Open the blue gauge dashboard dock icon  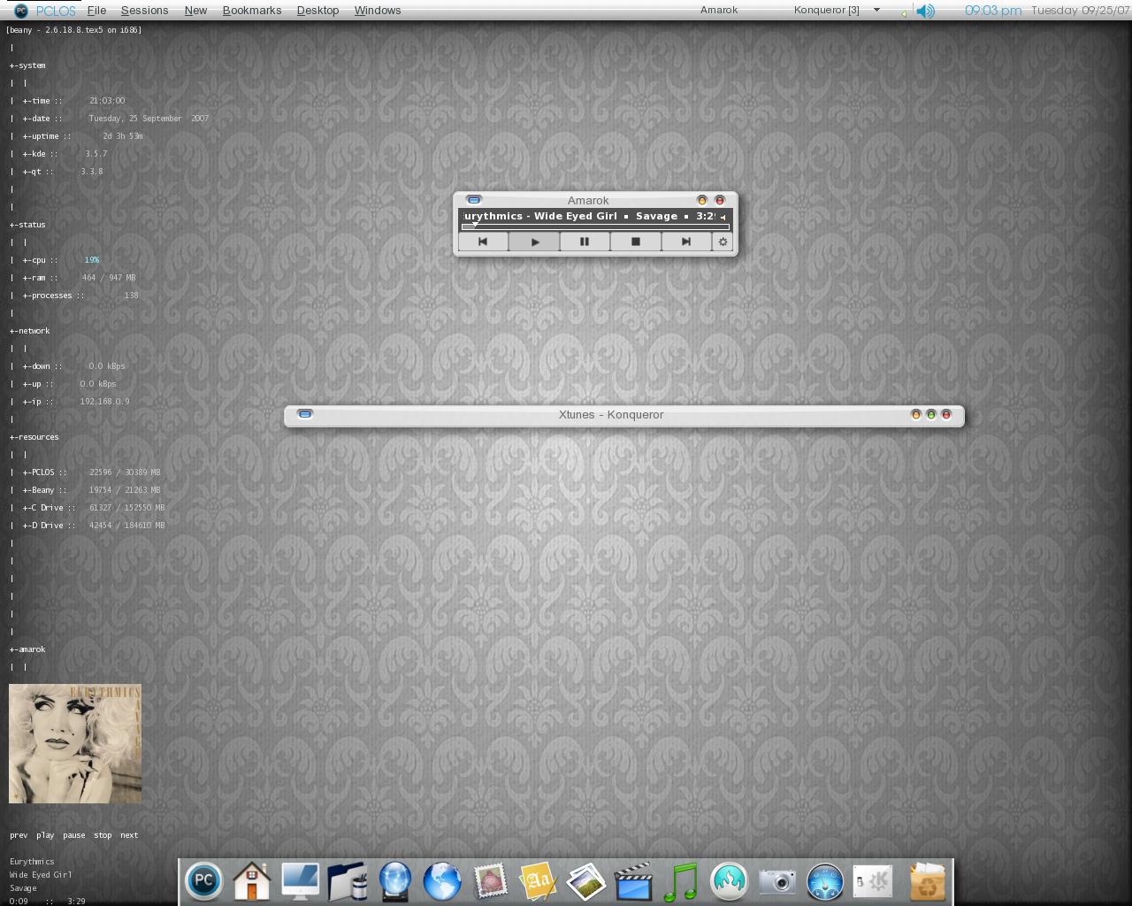click(x=825, y=881)
